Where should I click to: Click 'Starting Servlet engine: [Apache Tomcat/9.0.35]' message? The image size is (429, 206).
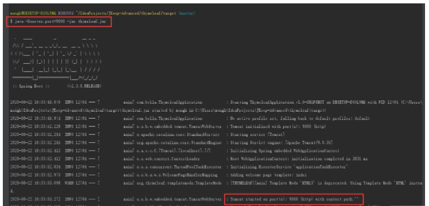(281, 143)
